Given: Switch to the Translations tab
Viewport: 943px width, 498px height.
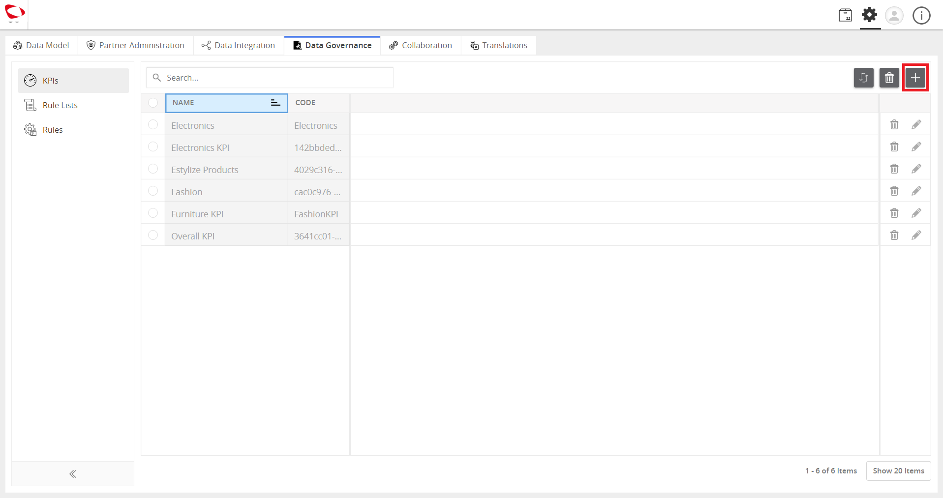Looking at the screenshot, I should [498, 45].
